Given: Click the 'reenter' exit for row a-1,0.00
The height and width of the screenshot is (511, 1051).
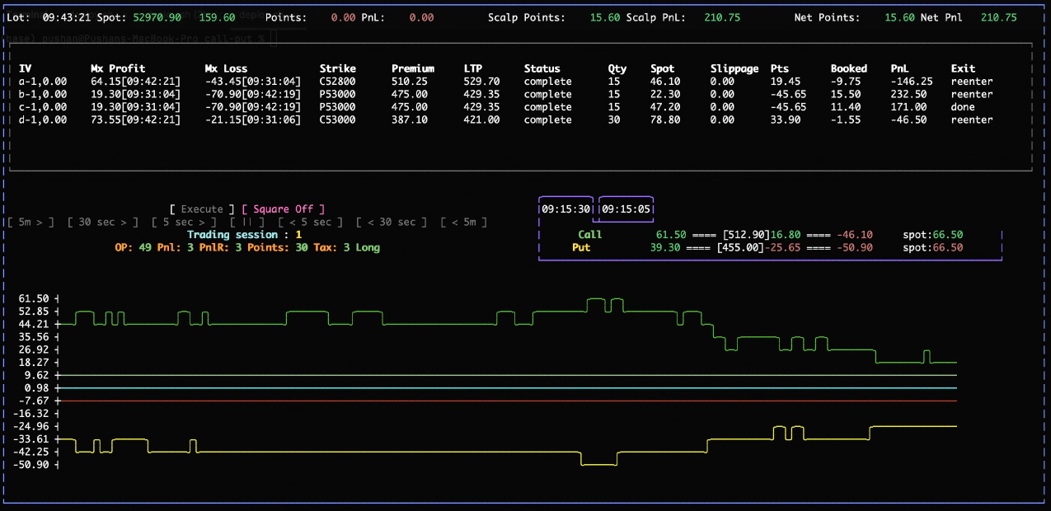Looking at the screenshot, I should (x=971, y=82).
